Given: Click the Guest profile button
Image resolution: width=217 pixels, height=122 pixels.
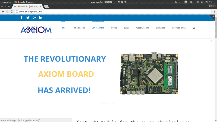Looking at the screenshot, I should click(212, 6).
